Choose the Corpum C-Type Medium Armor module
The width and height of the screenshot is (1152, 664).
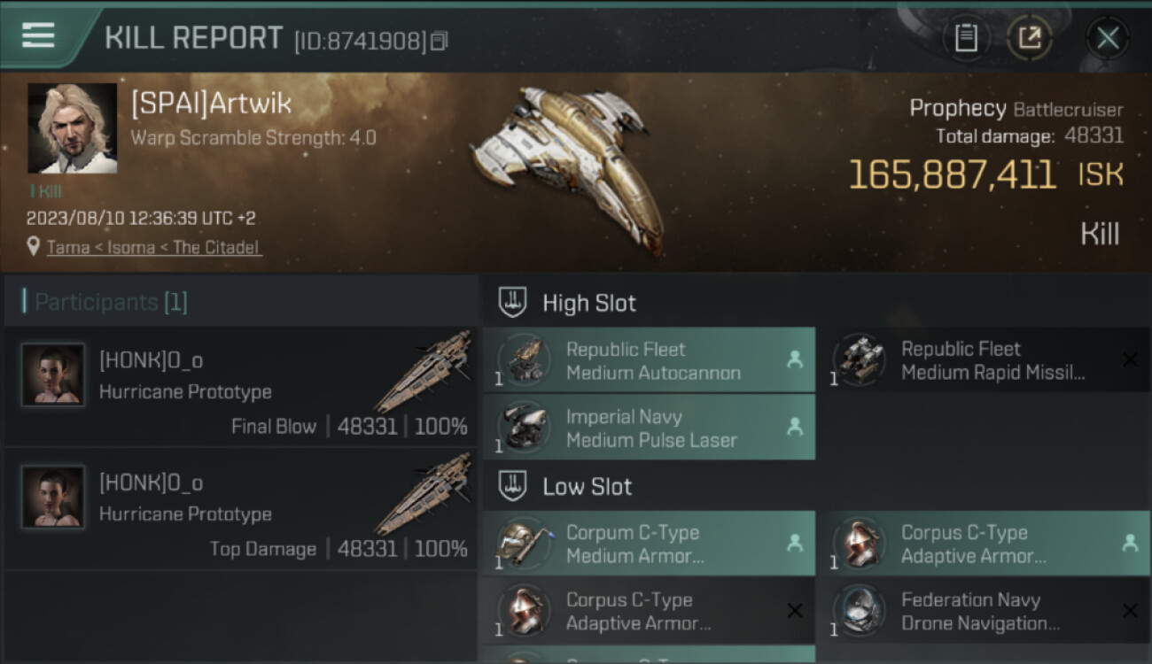click(649, 544)
